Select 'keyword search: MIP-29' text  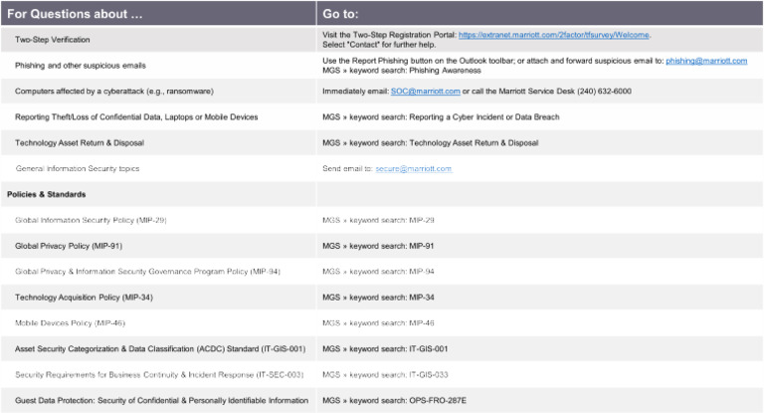[392, 220]
